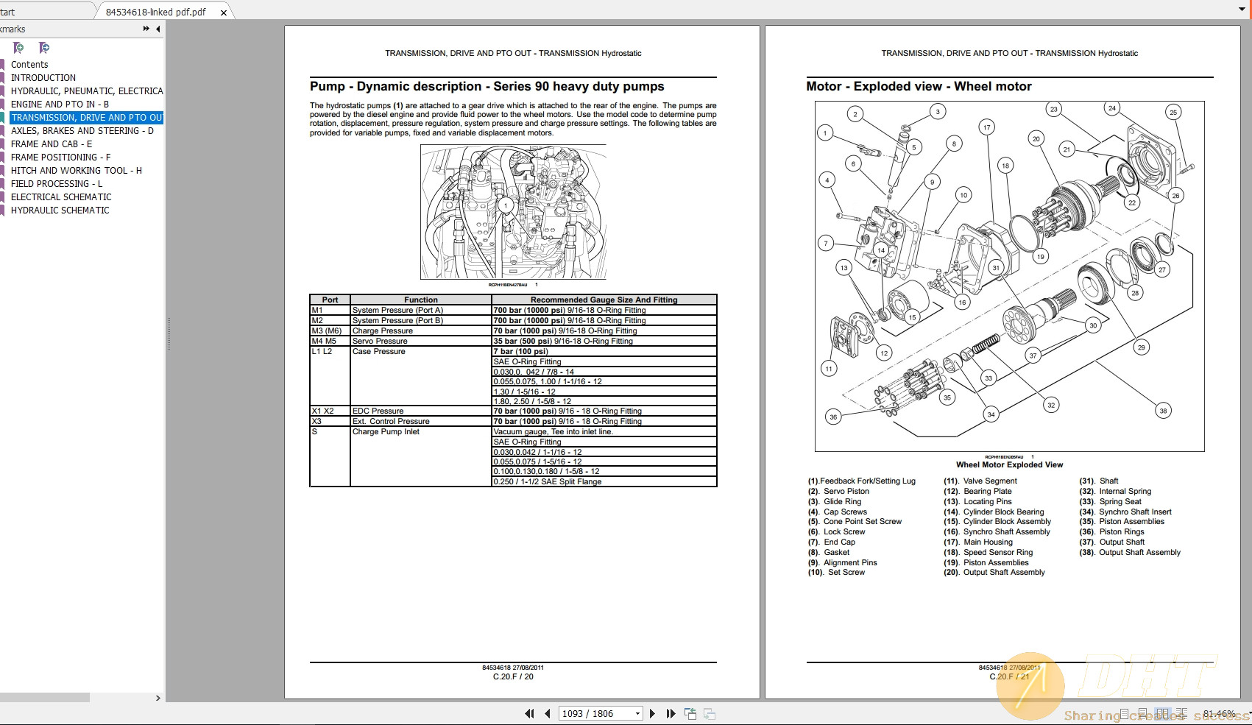Screen dimensions: 1252x725
Task: Go to the last page
Action: [670, 713]
